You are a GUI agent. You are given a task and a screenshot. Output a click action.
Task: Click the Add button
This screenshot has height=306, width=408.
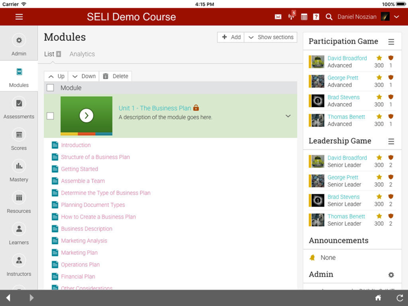(x=231, y=37)
